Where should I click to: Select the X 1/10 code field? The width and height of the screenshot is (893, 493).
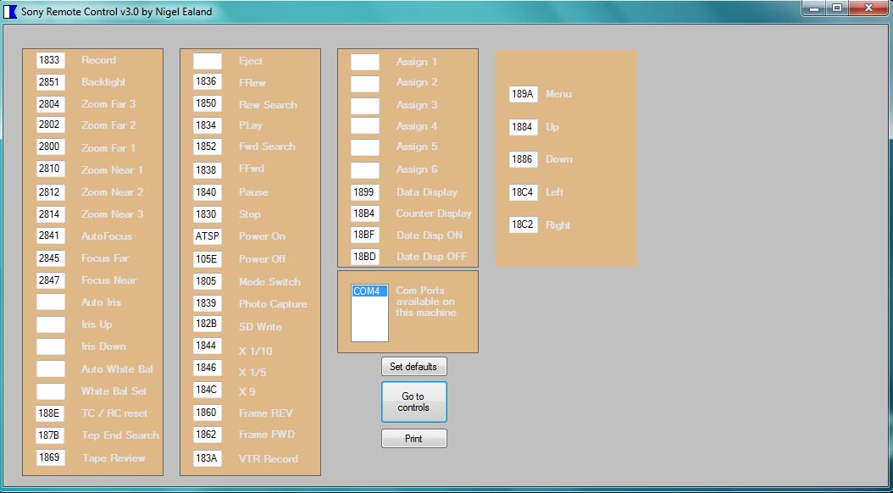[208, 346]
